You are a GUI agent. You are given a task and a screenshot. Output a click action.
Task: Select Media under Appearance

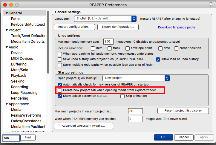tap(16, 110)
